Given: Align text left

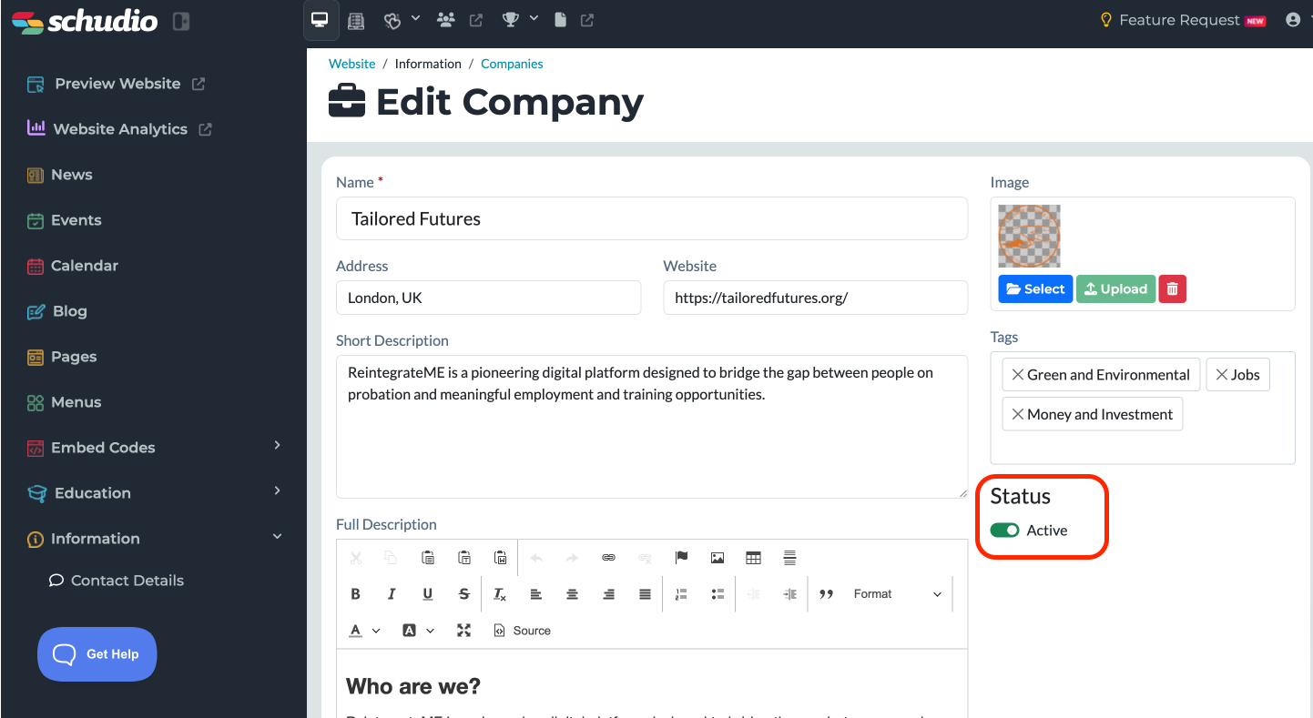Looking at the screenshot, I should click(x=536, y=594).
